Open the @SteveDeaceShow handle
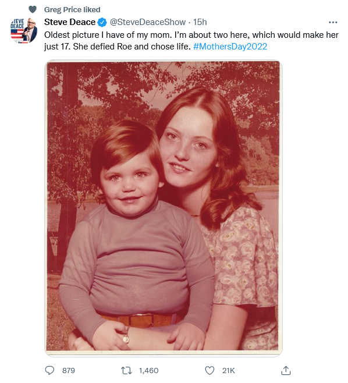 (x=147, y=22)
